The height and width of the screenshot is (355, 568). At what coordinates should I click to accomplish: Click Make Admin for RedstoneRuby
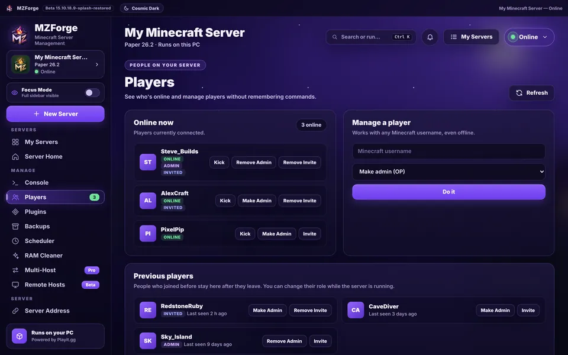coord(267,311)
